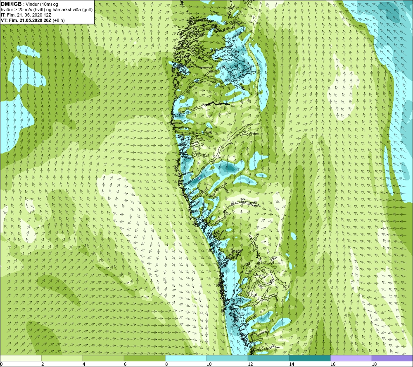Click the 8–10 m/s light cyan swatch
Viewport: 413px width, 367px height.
[x=186, y=358]
